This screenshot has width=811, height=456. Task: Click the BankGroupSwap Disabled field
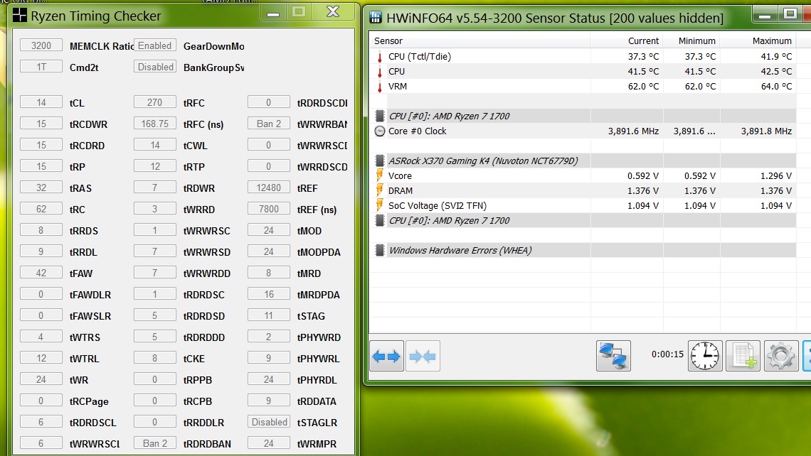coord(154,67)
